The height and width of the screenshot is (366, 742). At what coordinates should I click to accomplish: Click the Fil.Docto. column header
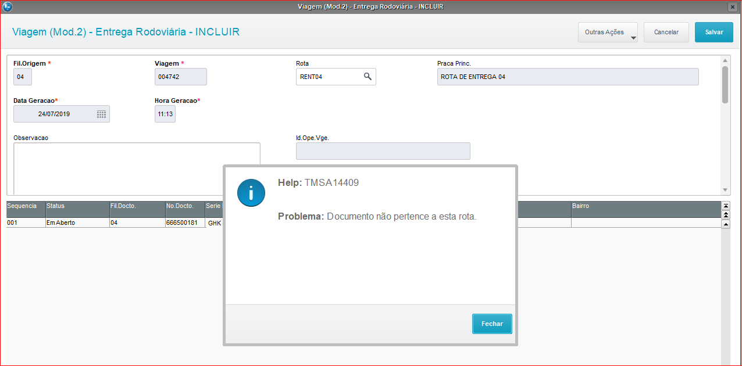pyautogui.click(x=138, y=209)
